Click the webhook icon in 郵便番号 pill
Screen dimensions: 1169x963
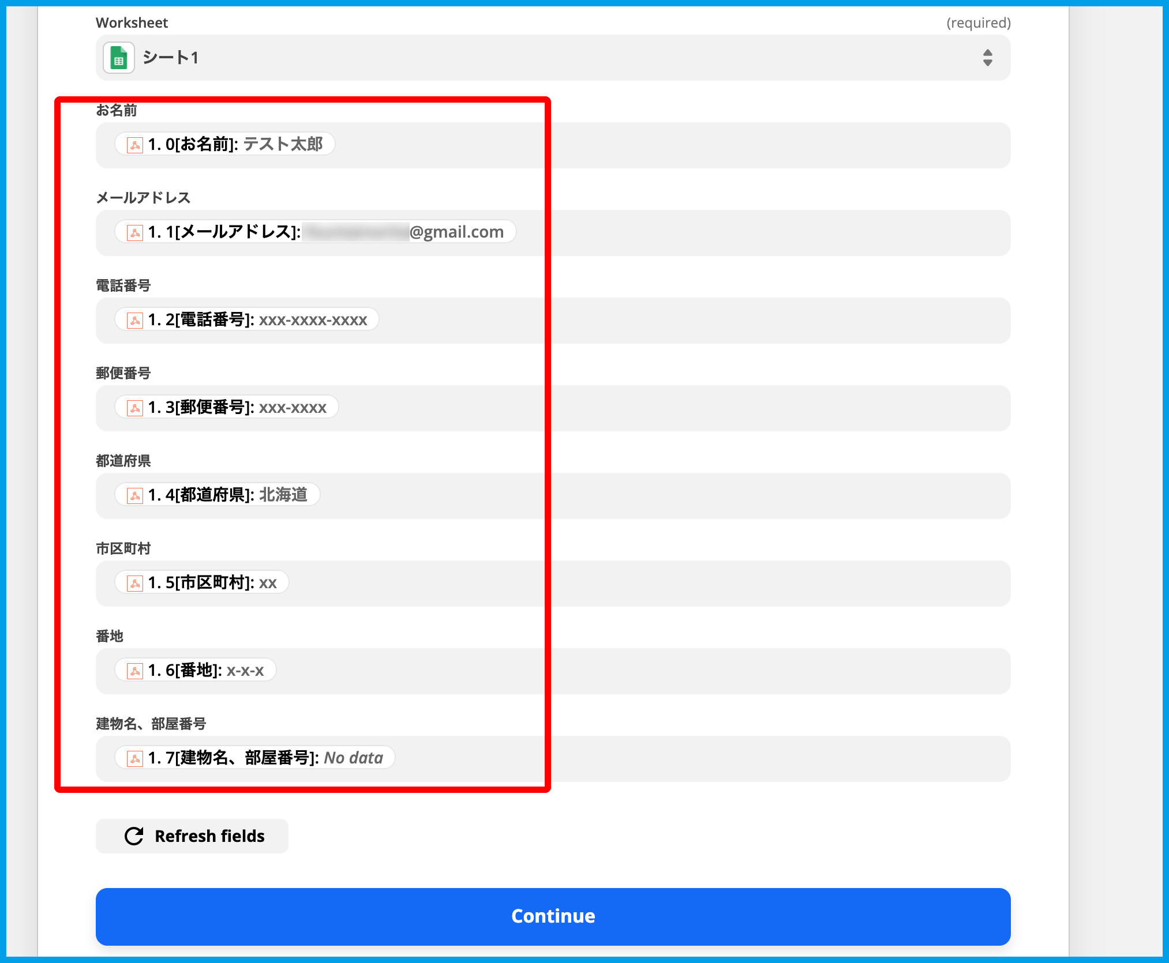(135, 408)
